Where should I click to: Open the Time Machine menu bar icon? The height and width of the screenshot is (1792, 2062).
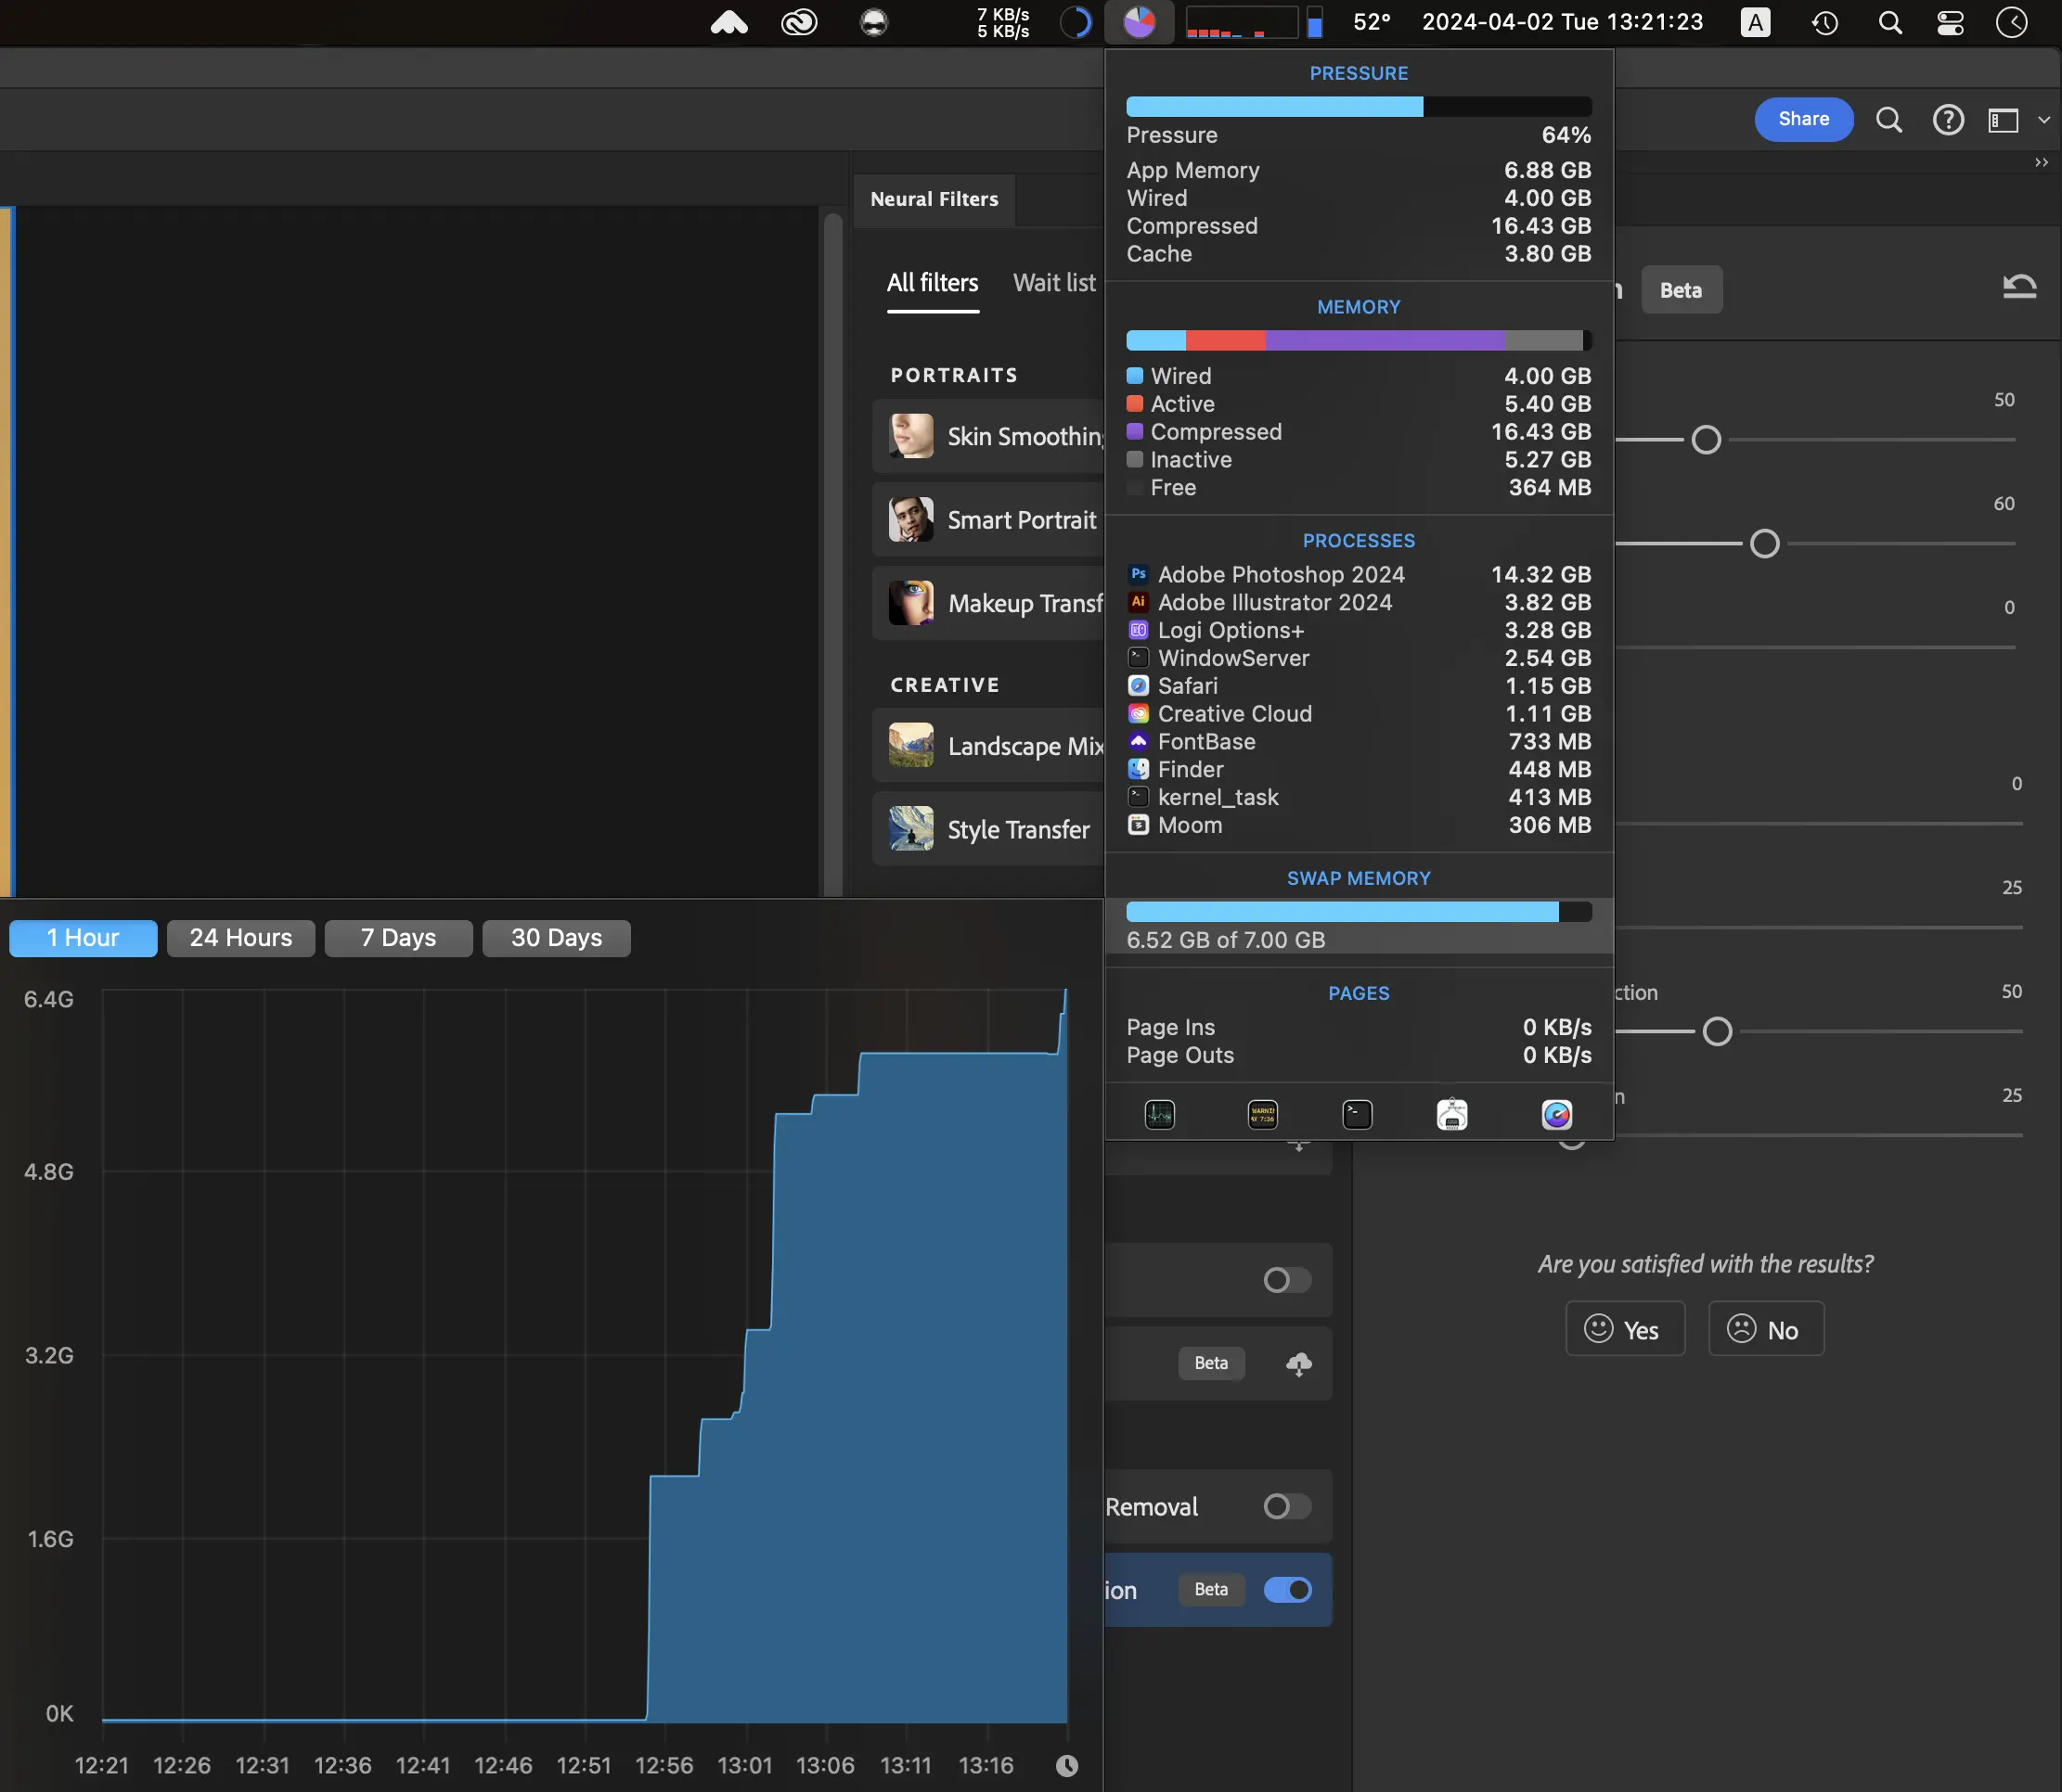pyautogui.click(x=1824, y=22)
